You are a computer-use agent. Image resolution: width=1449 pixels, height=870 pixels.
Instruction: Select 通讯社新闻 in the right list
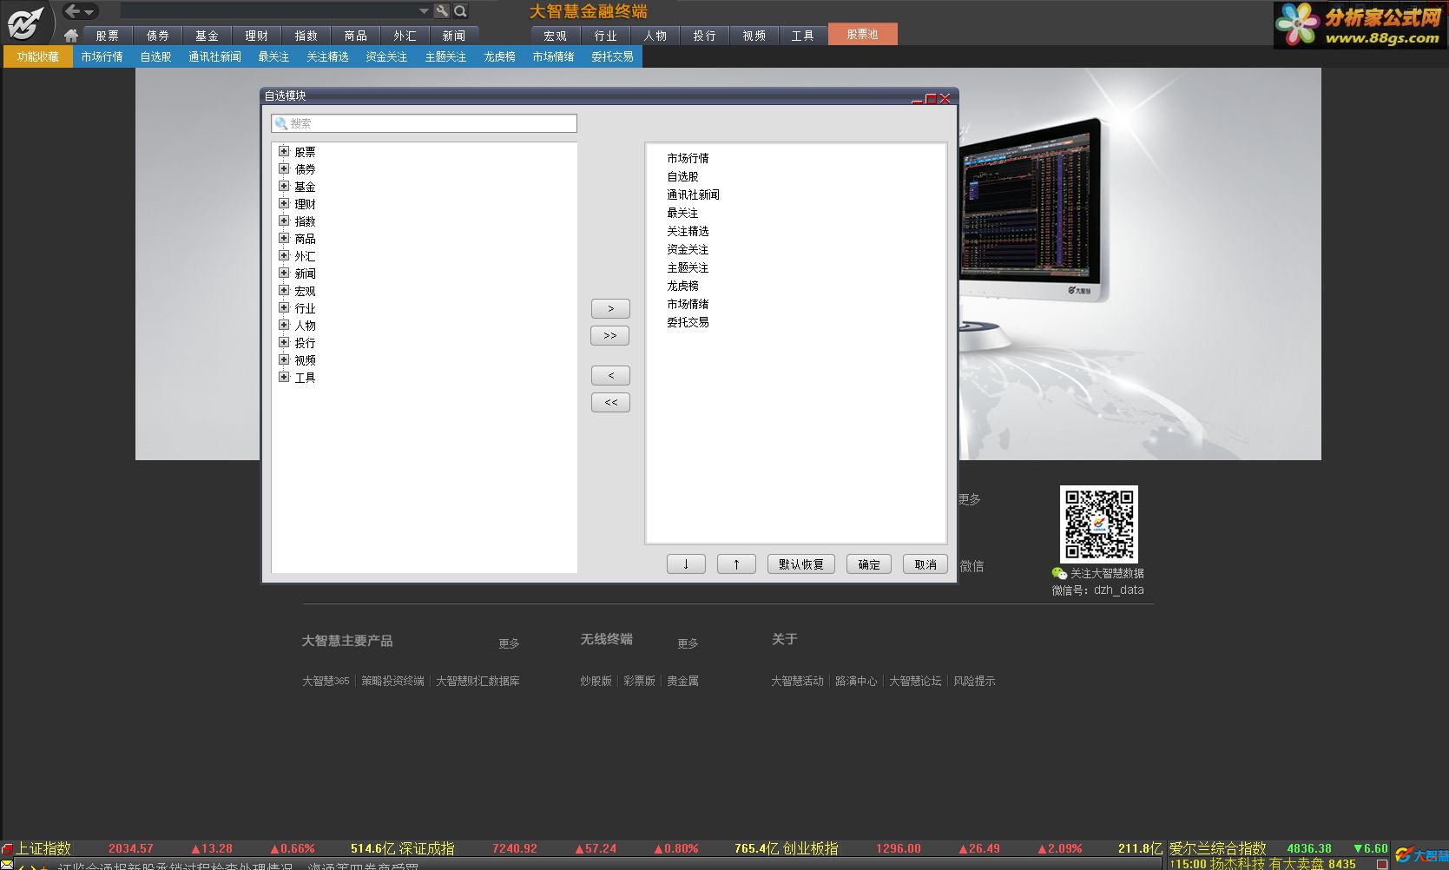coord(693,194)
